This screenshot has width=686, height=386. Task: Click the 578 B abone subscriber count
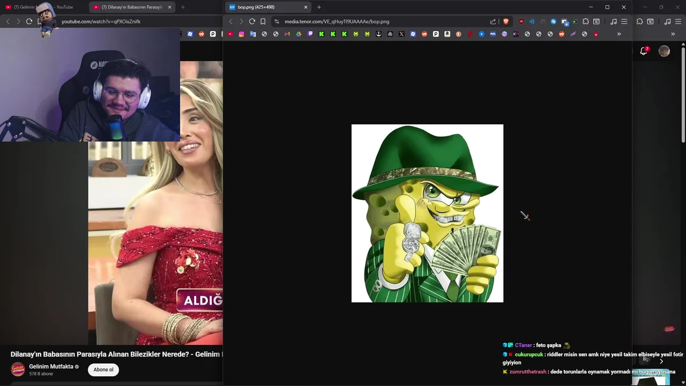point(41,374)
